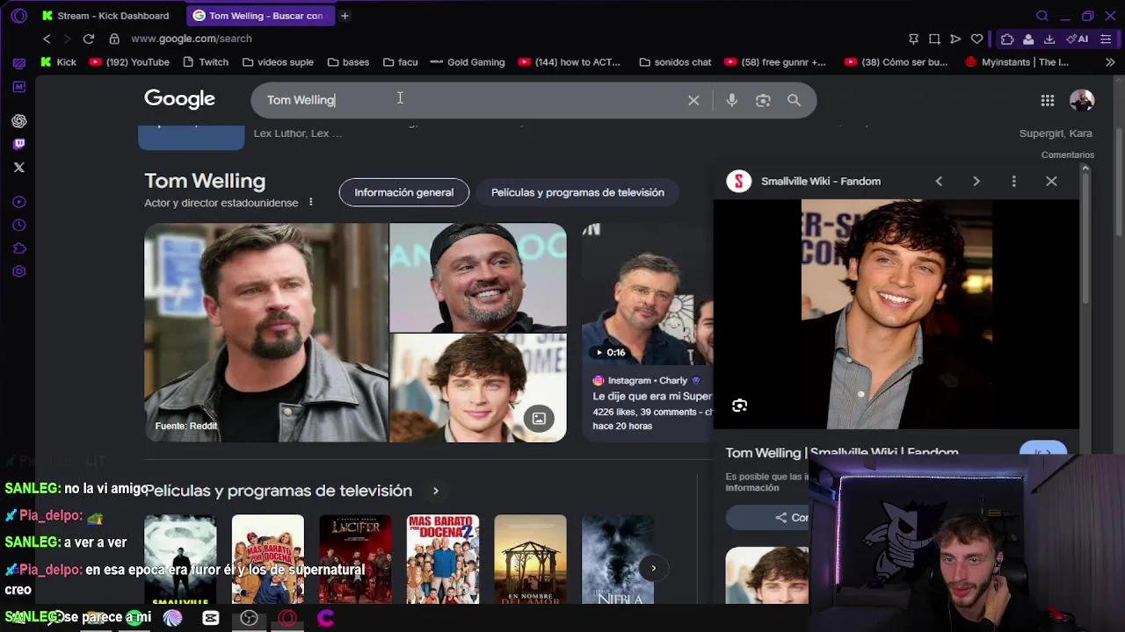
Task: Open three-dot menu in image preview panel
Action: [x=1013, y=181]
